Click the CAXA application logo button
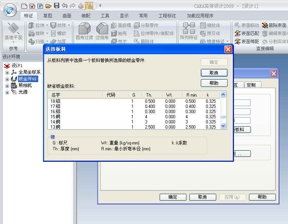Viewport: 288px width, 224px height. [x=10, y=9]
